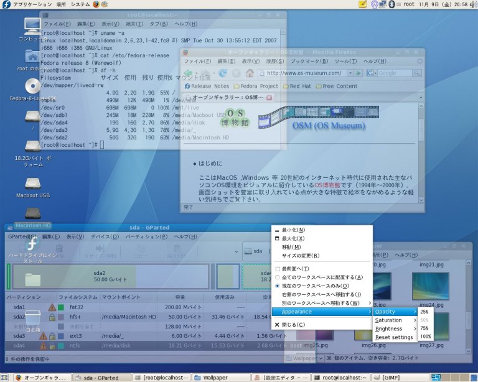Click OS博物館 red link on page
The width and height of the screenshot is (478, 382).
[327, 185]
